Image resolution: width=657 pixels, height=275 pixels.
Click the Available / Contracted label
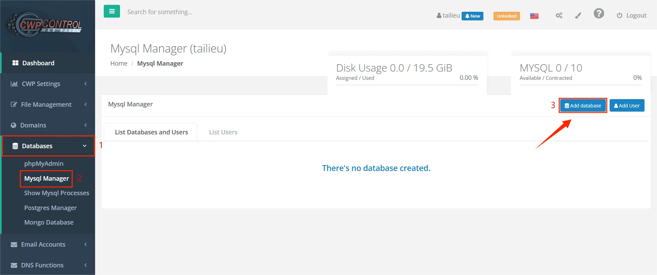pyautogui.click(x=546, y=78)
